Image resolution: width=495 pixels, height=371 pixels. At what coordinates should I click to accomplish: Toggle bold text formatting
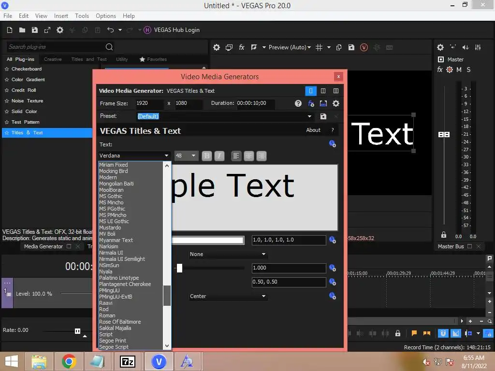(207, 156)
